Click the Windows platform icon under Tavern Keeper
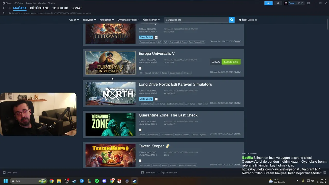Screen dimensions: 329x185 click(140, 161)
